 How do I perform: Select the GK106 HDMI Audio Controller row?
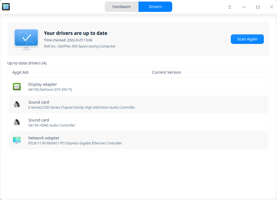coord(138,122)
